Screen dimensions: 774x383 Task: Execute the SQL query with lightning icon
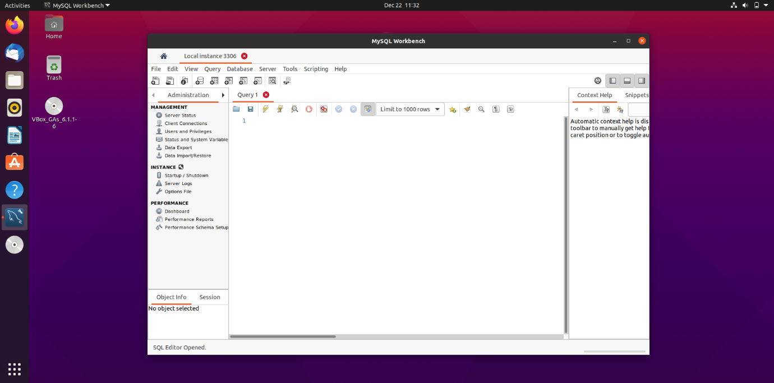pos(265,109)
